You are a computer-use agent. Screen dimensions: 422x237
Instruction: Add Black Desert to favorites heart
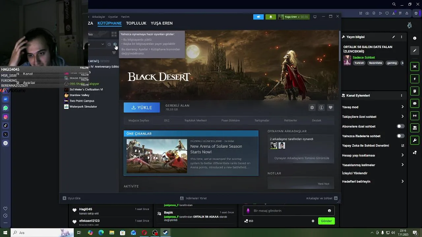pos(330,108)
